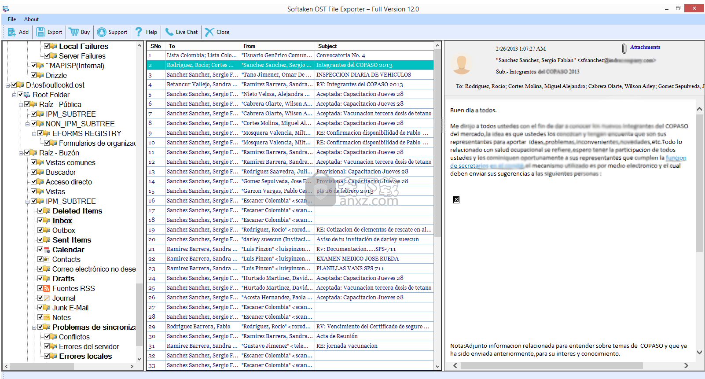
Task: Toggle the Contacts checkbox
Action: (x=40, y=259)
